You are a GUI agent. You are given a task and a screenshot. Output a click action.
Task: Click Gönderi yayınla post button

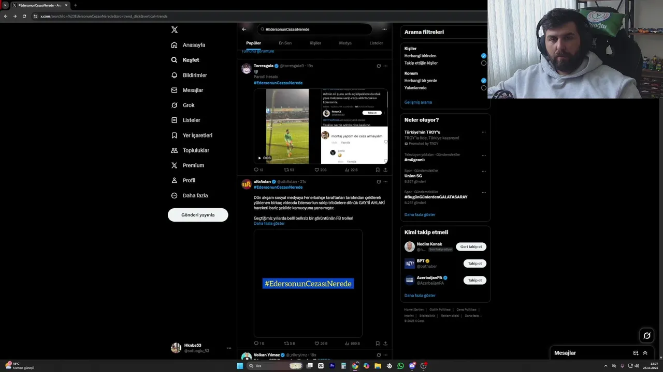coord(198,215)
